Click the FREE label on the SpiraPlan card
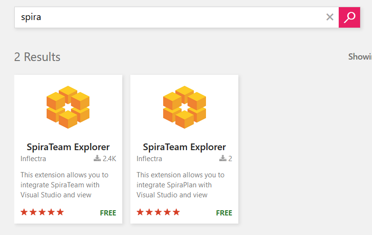The image size is (372, 235). click(x=224, y=213)
